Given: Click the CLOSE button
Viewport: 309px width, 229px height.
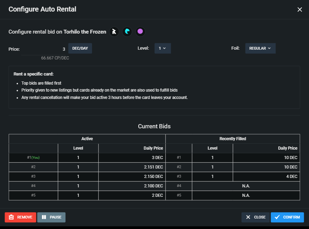Looking at the screenshot, I should tap(255, 217).
